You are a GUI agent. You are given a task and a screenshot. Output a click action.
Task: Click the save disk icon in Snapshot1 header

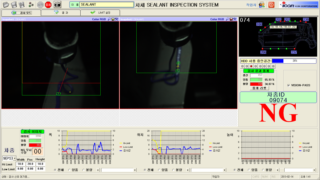113,19
